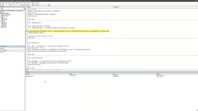
Task: Select Module1 in the project tree
Action: tap(5, 22)
